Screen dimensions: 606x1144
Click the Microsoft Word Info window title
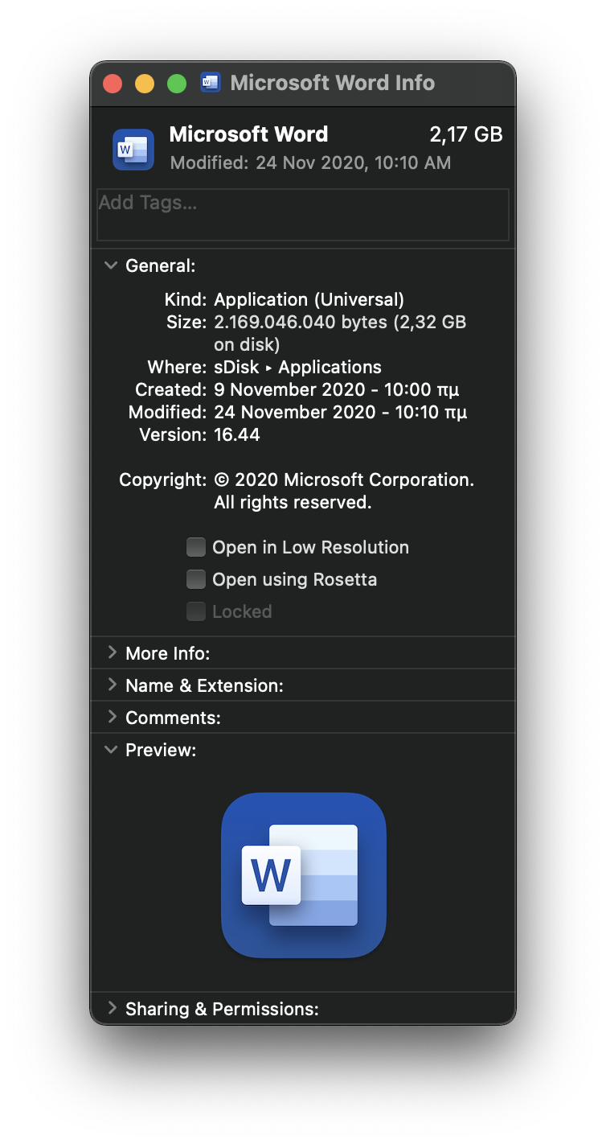click(332, 83)
